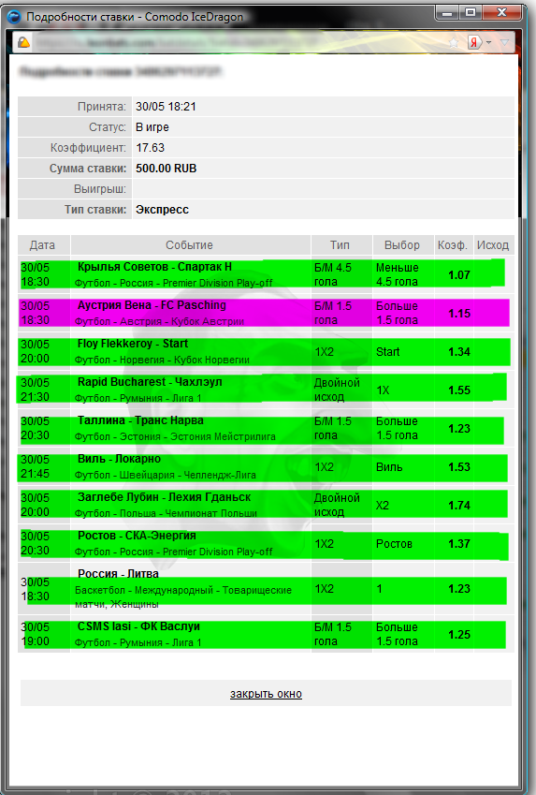
Task: Click the selection '1Х' for Rapid Bucharest
Action: tap(383, 390)
